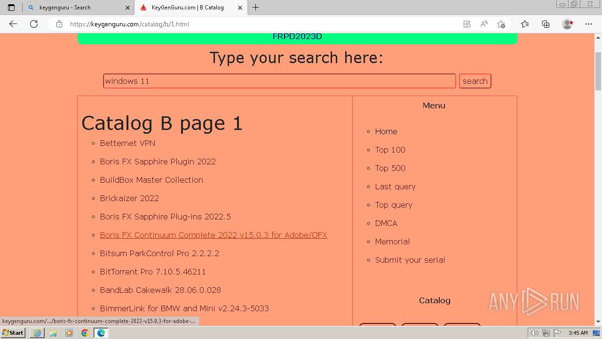Open BitTorrent Pro 7.10.5.46211

pyautogui.click(x=153, y=272)
